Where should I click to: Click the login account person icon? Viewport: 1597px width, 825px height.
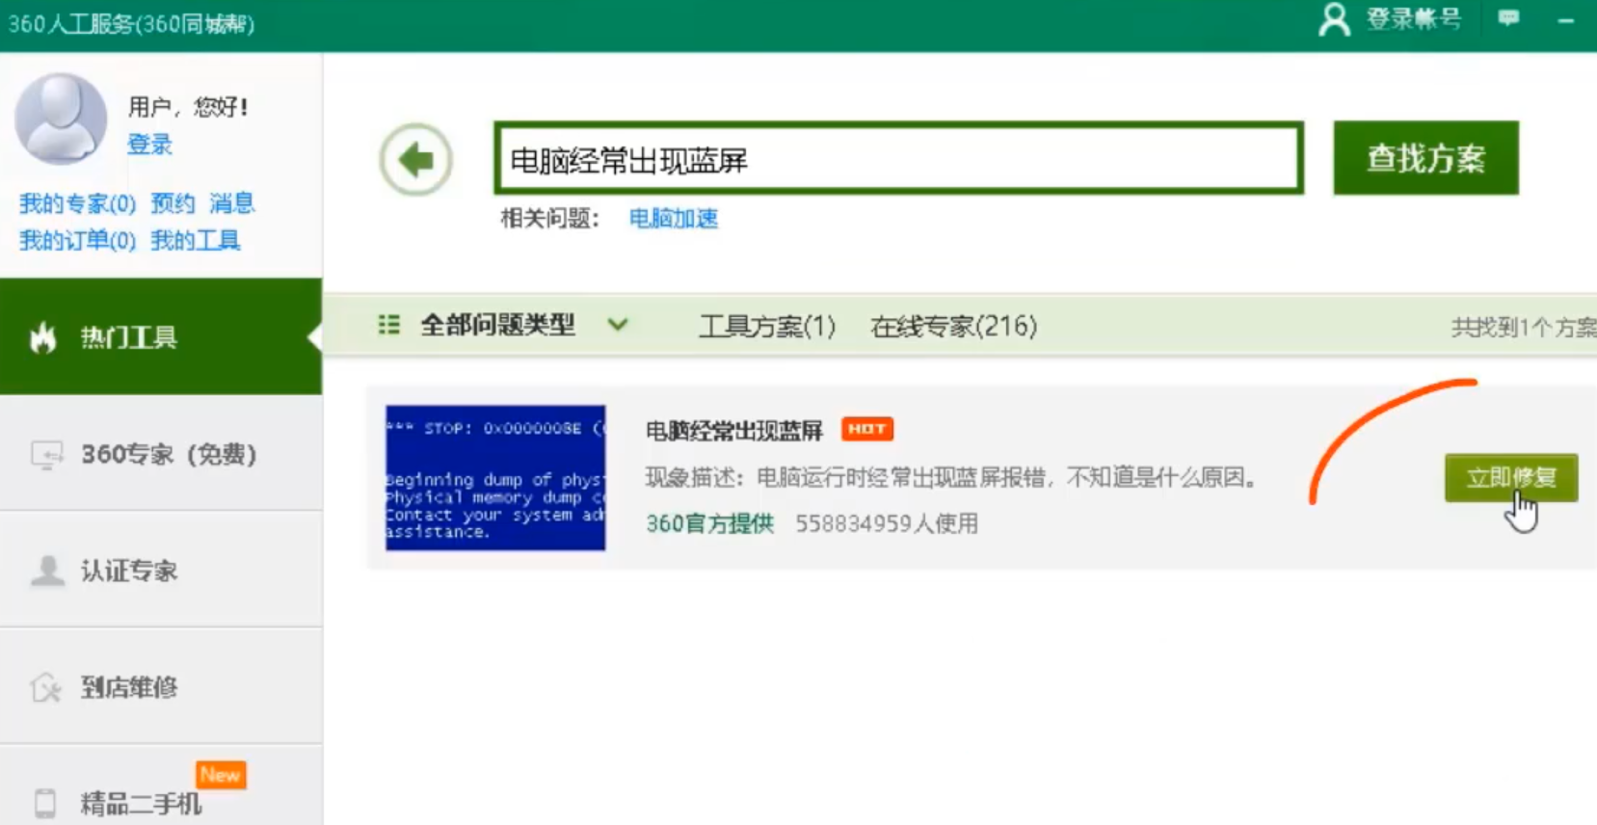point(1334,19)
